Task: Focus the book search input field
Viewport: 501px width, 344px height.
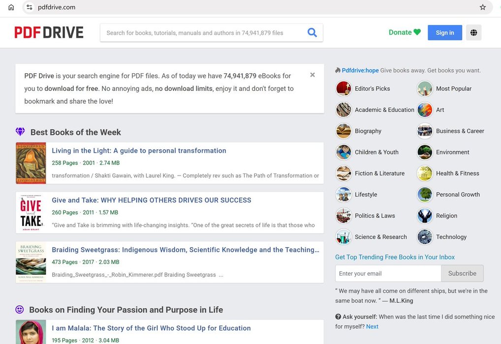Action: (x=202, y=33)
